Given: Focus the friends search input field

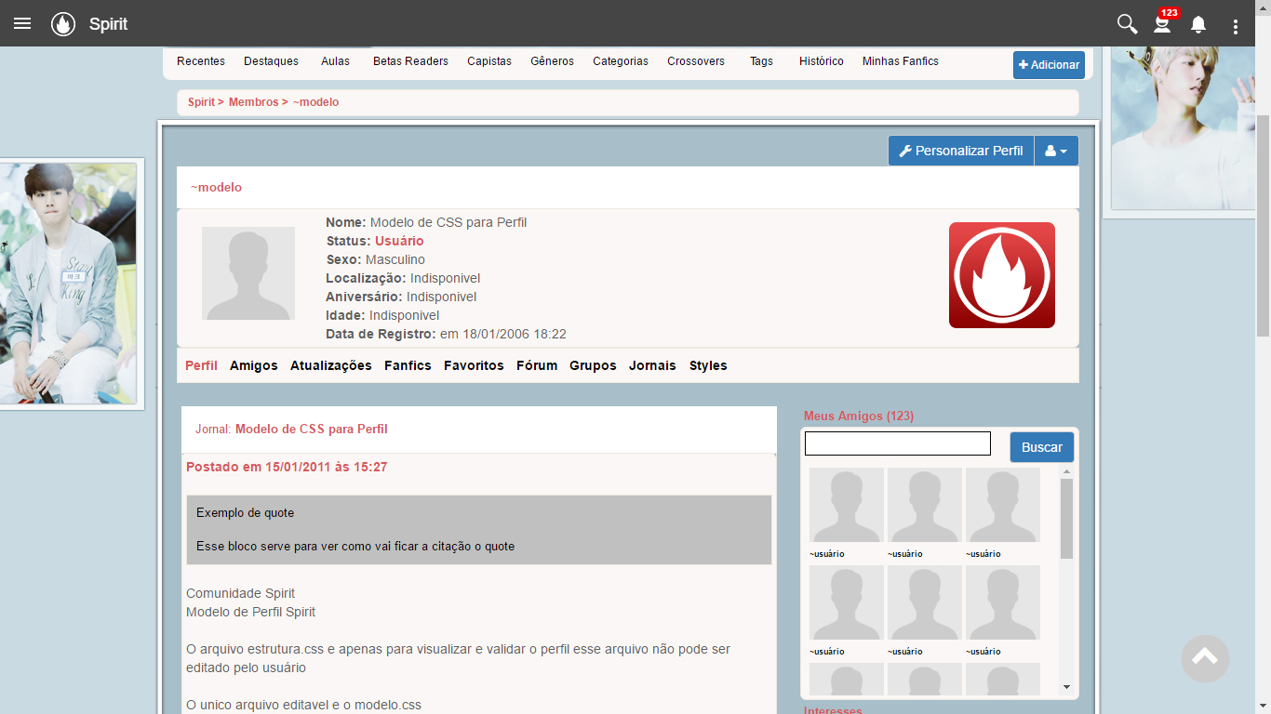Looking at the screenshot, I should pyautogui.click(x=898, y=443).
